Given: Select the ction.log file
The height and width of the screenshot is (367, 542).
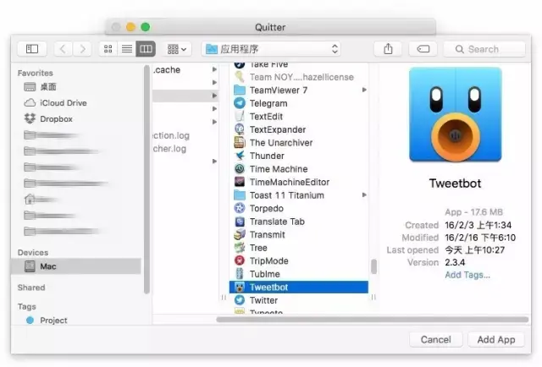Looking at the screenshot, I should (x=171, y=135).
